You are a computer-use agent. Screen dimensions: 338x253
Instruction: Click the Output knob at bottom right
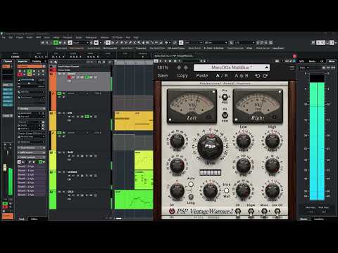coord(273,190)
